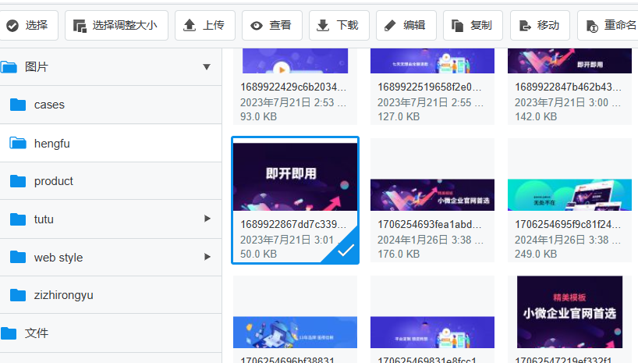Click the 复制 copy button

[x=473, y=25]
